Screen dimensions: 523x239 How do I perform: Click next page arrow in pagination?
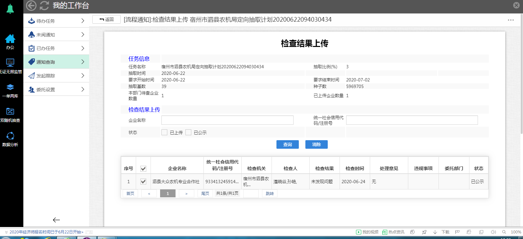pyautogui.click(x=186, y=193)
